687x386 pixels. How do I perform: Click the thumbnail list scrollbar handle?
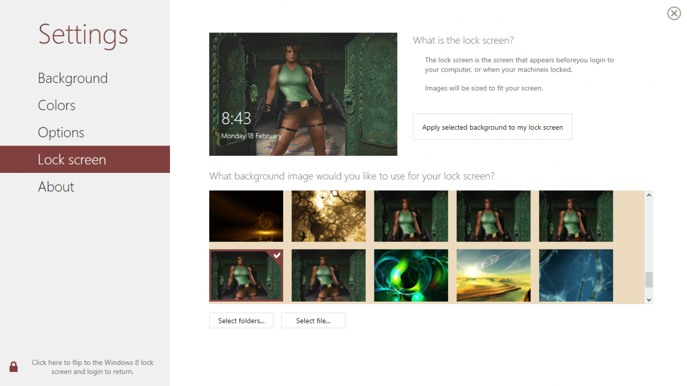coord(649,279)
